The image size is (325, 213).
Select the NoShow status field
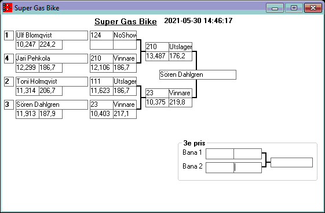125,36
